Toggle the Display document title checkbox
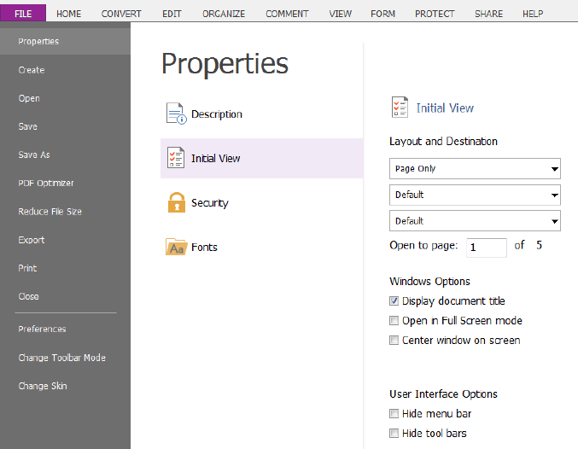Screen dimensions: 578x449 [394, 300]
